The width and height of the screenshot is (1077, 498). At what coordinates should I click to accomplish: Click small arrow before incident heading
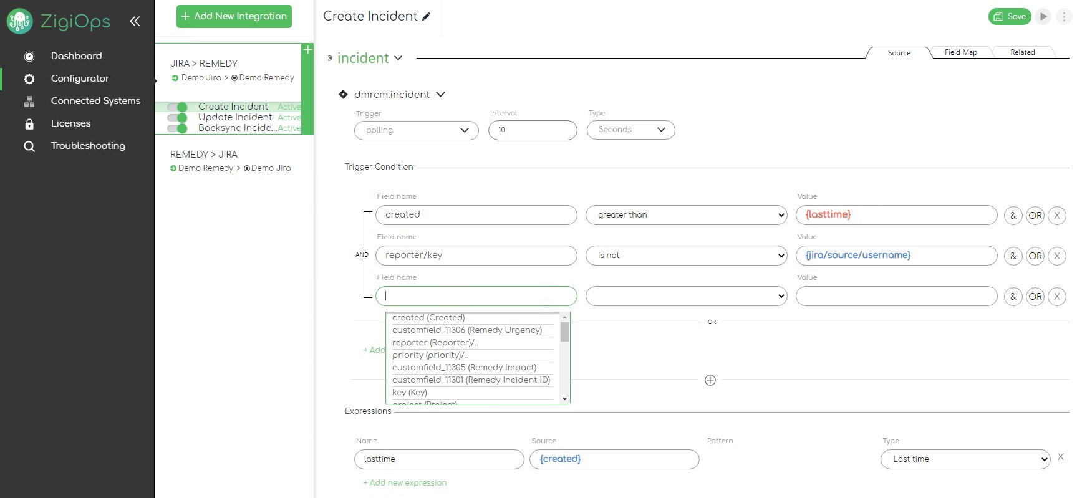[330, 58]
